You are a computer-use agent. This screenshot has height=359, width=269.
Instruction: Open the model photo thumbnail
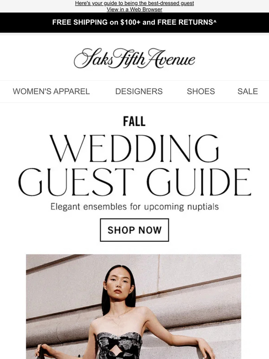134,307
